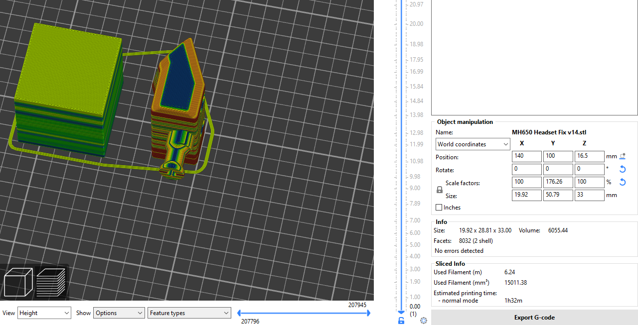Reset rotation with the blue arrow icon

tap(623, 169)
